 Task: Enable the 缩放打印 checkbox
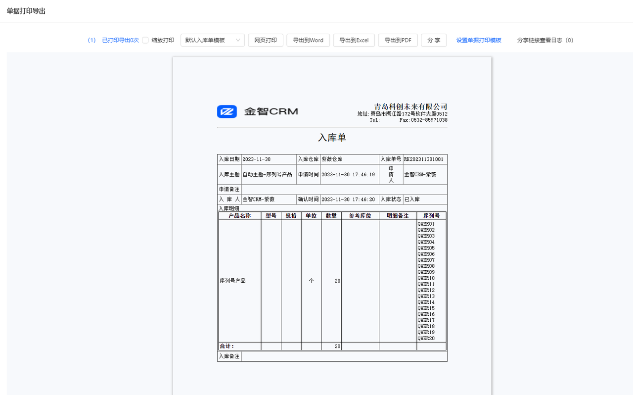point(145,40)
